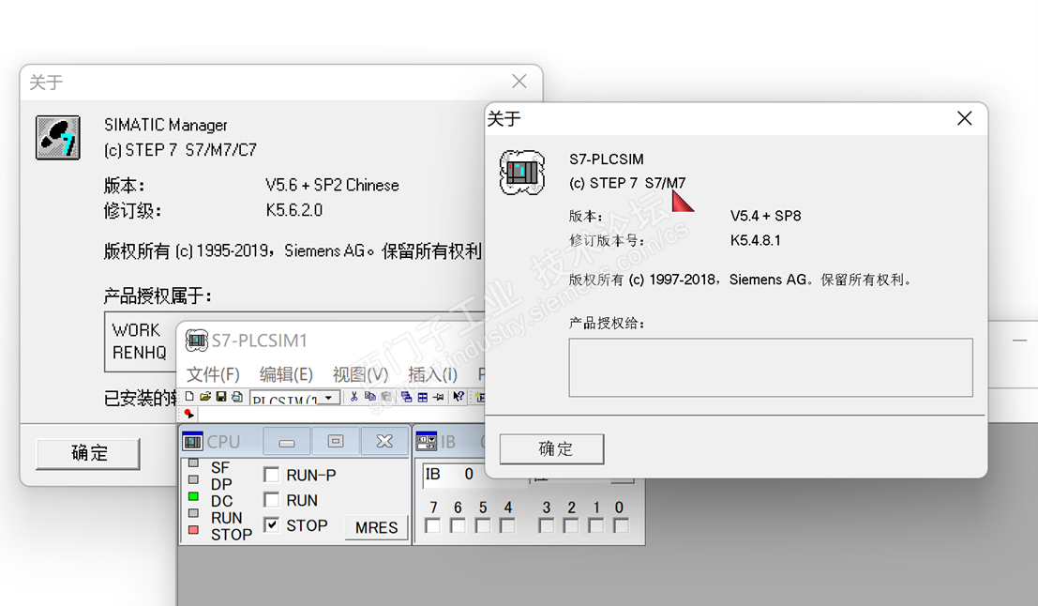This screenshot has height=606, width=1038.
Task: Toggle input bit 4 checkbox in IB
Action: pyautogui.click(x=507, y=525)
